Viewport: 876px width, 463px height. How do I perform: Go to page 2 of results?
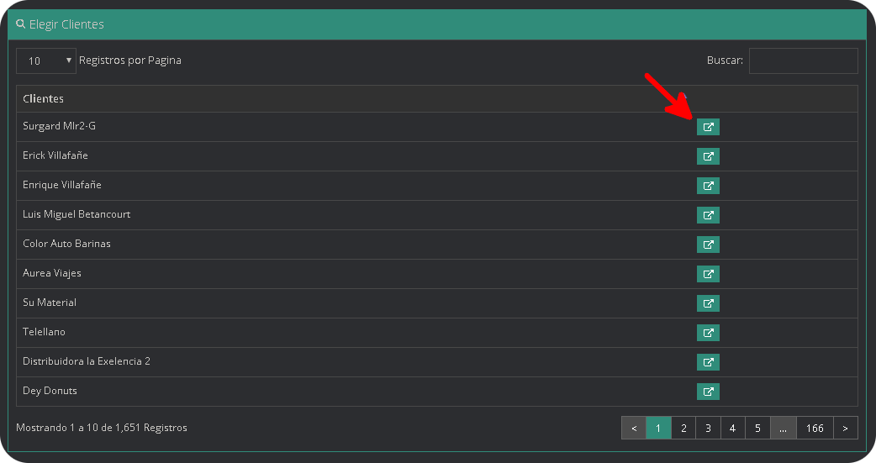(683, 428)
